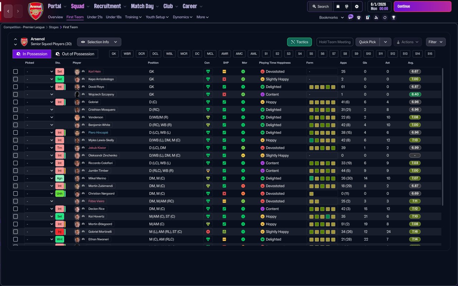
Task: Open the Selection Info dropdown
Action: click(99, 42)
